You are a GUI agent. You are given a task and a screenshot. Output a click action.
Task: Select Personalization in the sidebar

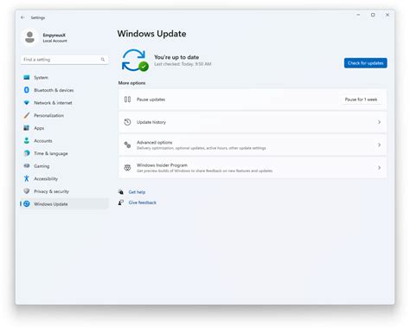point(65,115)
